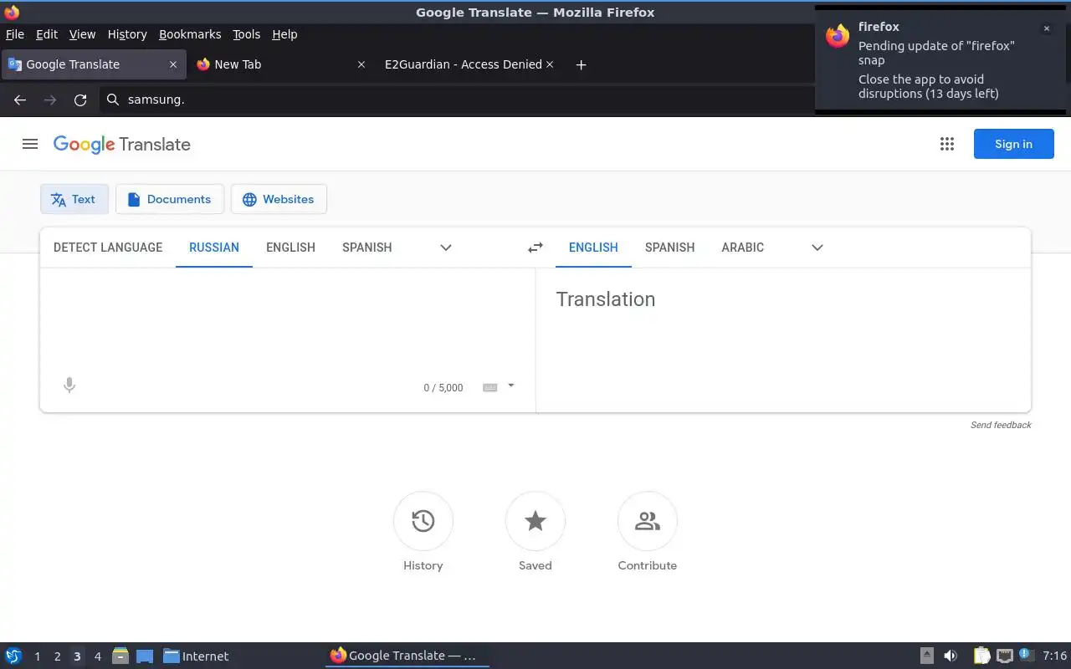Screen dimensions: 1071x669
Task: Expand more target languages chevron
Action: pyautogui.click(x=817, y=248)
